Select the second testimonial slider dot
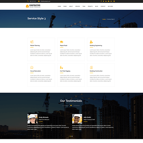Image resolution: width=143 pixels, height=143 pixels. tap(72, 136)
